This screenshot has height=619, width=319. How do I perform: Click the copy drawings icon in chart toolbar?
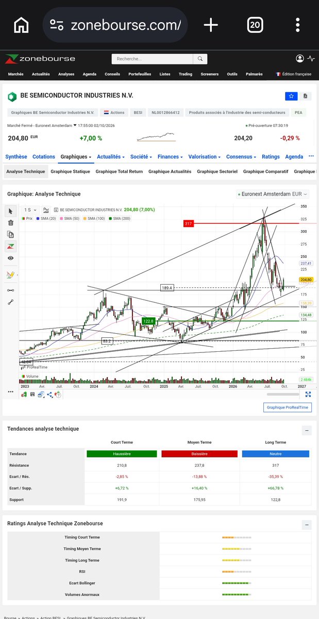(11, 234)
